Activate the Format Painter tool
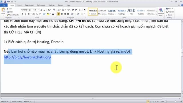 pyautogui.click(x=13, y=15)
